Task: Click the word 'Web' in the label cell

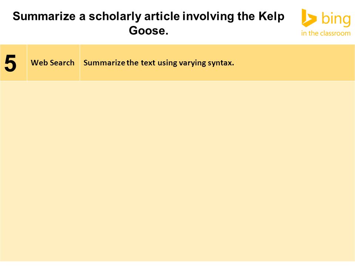Action: (39, 63)
